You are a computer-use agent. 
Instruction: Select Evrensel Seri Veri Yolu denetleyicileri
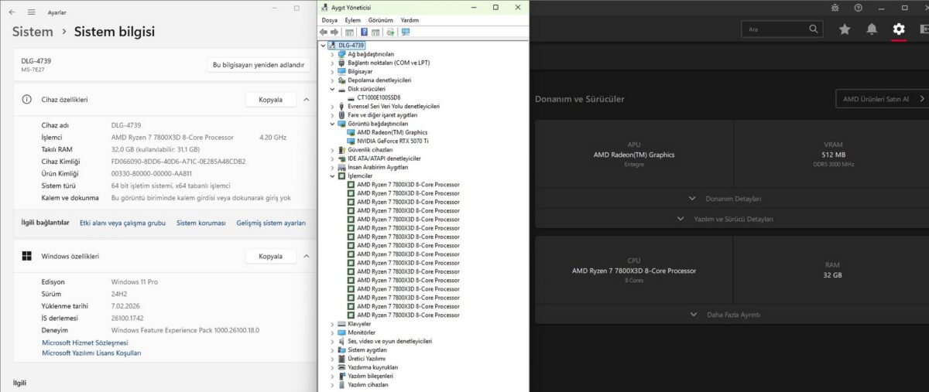[x=394, y=106]
